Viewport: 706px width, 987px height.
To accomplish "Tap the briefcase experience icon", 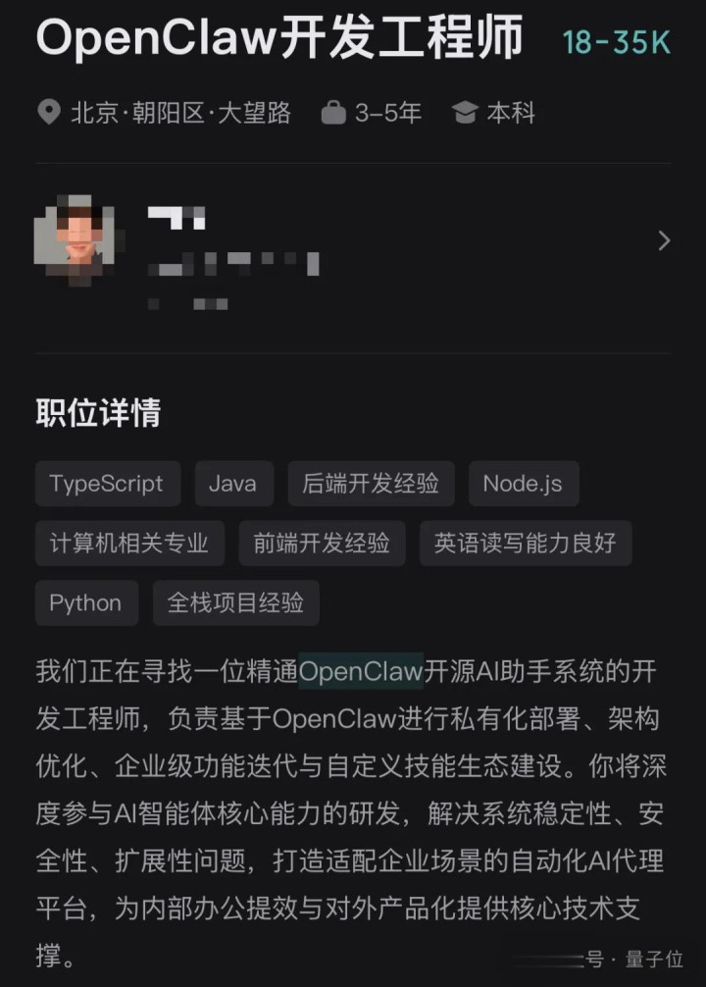I will point(333,113).
